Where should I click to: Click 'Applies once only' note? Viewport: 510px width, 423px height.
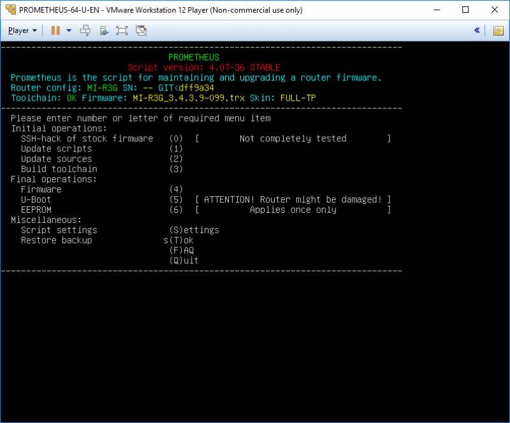coord(293,210)
